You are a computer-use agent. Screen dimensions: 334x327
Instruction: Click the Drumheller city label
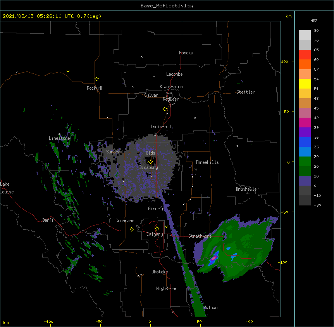pyautogui.click(x=247, y=189)
